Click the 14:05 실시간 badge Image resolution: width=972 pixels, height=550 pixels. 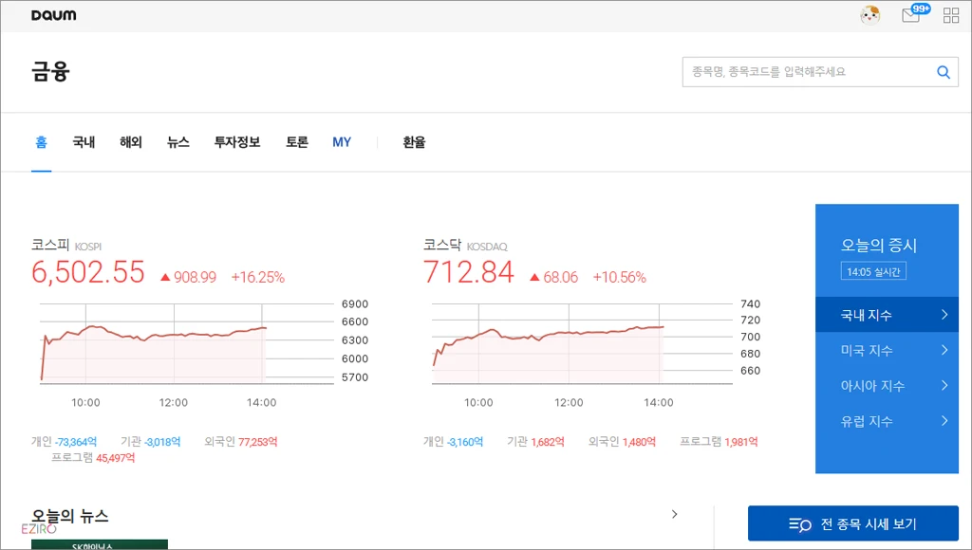pyautogui.click(x=873, y=271)
